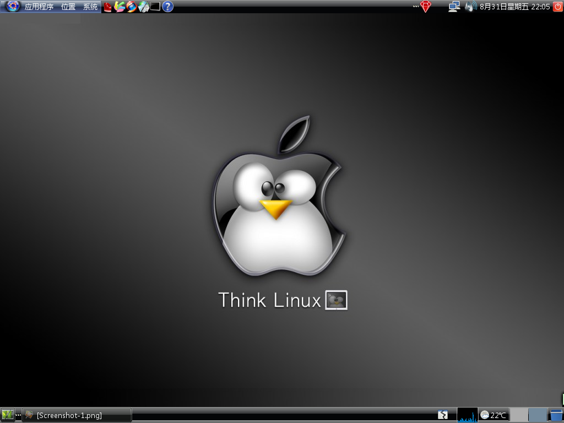The width and height of the screenshot is (564, 423).
Task: Launch the red ruby launcher in the panel
Action: [x=107, y=7]
